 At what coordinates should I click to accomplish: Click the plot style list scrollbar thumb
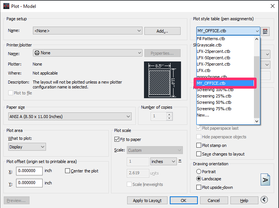tap(257, 87)
